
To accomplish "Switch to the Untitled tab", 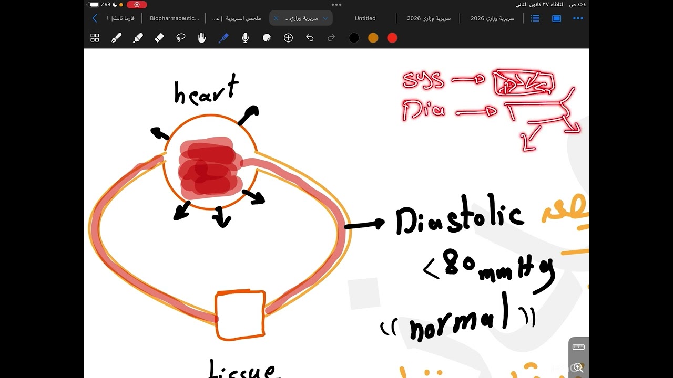I will tap(365, 18).
